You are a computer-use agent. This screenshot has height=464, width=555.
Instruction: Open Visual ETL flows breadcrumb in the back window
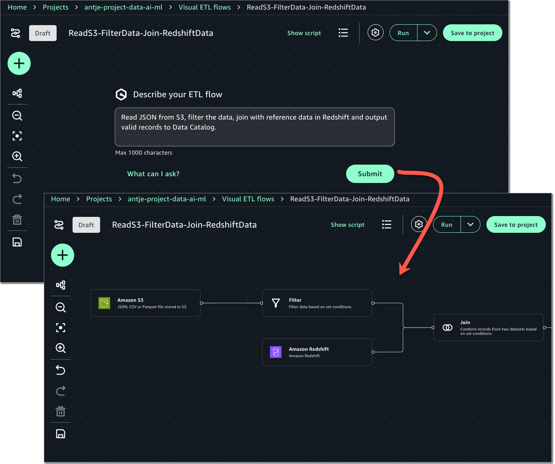click(205, 7)
